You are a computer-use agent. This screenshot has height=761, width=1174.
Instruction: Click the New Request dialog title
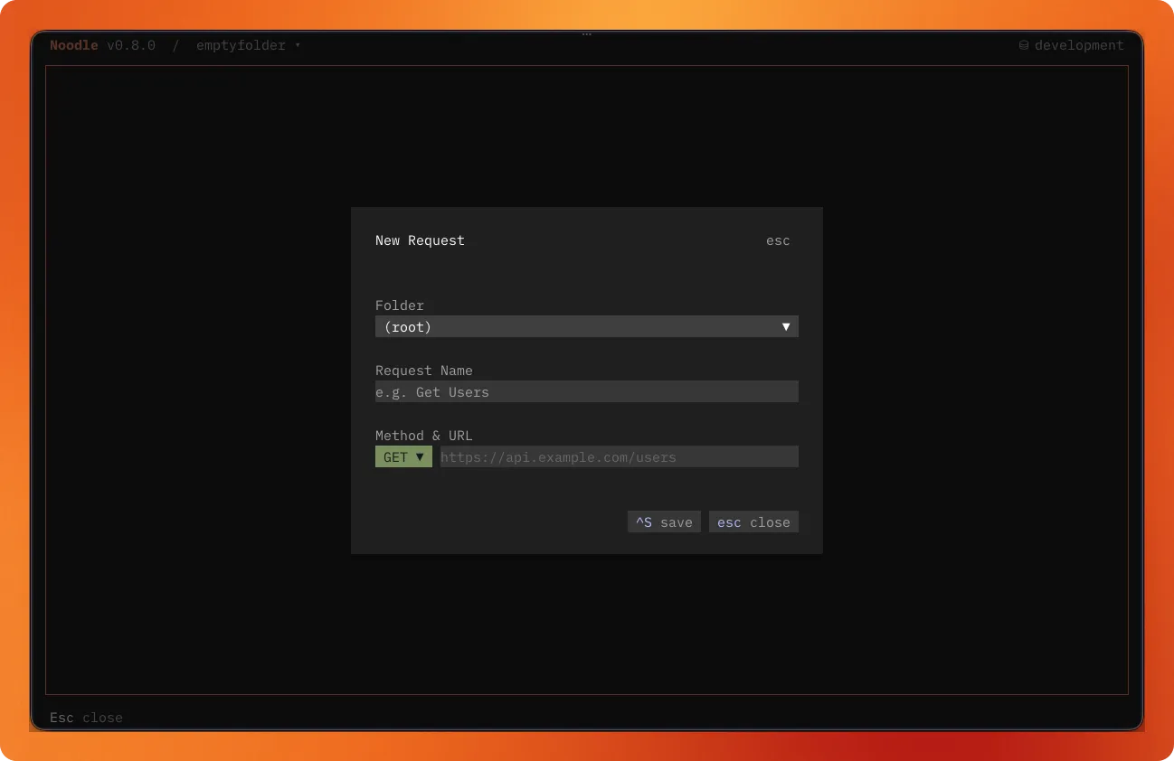pyautogui.click(x=420, y=240)
